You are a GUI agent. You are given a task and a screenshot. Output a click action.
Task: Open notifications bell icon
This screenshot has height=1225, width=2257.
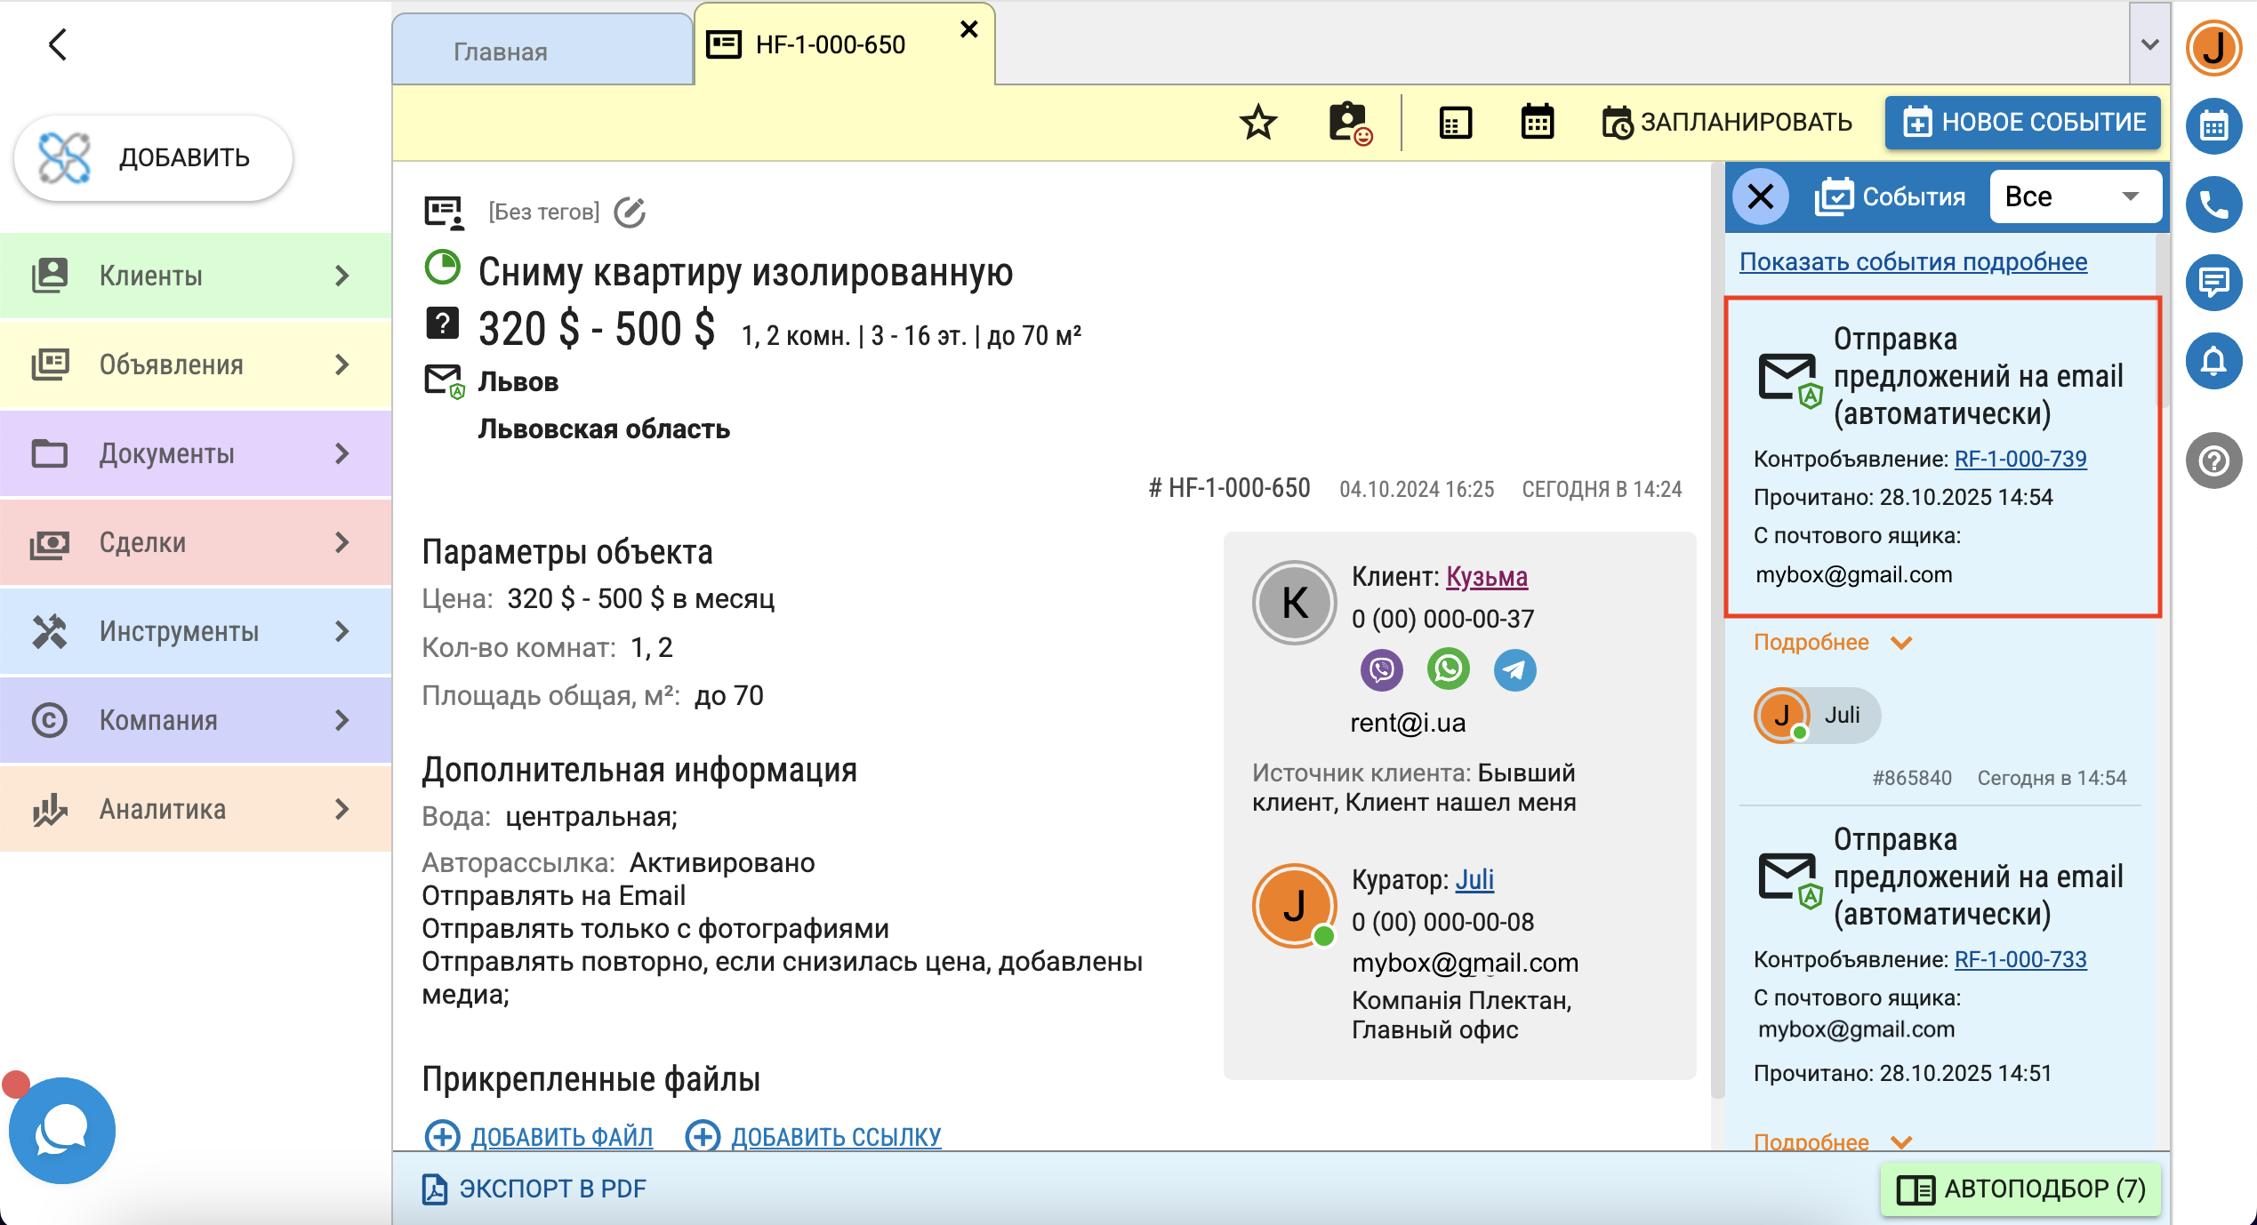tap(2213, 361)
